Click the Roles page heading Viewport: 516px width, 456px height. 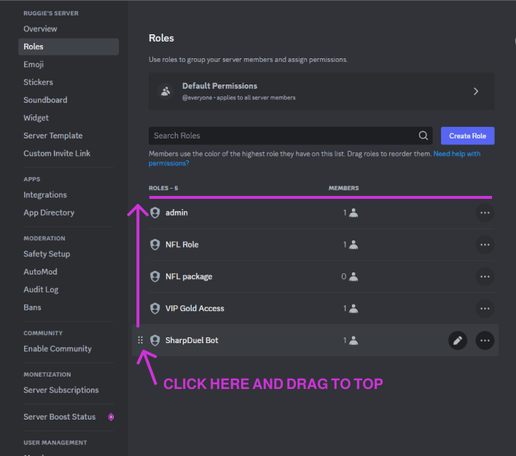click(161, 38)
